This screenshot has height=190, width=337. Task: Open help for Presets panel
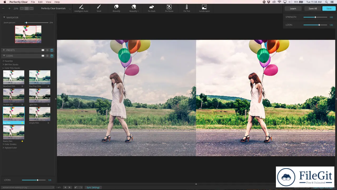tap(52, 50)
